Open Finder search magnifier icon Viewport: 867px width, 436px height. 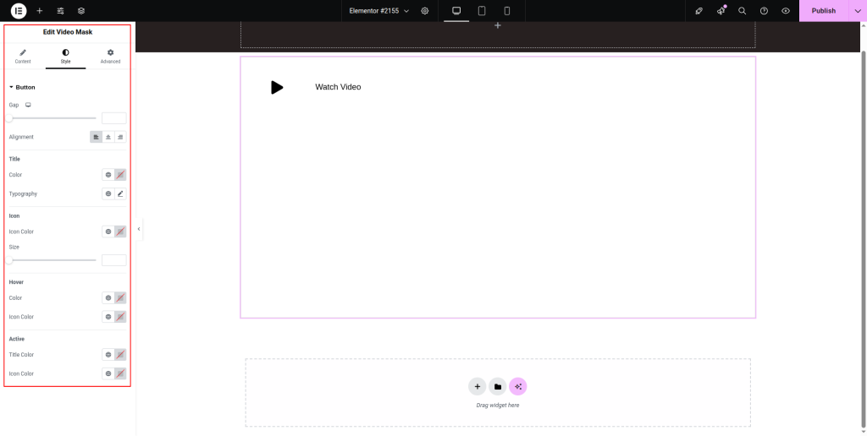pyautogui.click(x=743, y=10)
